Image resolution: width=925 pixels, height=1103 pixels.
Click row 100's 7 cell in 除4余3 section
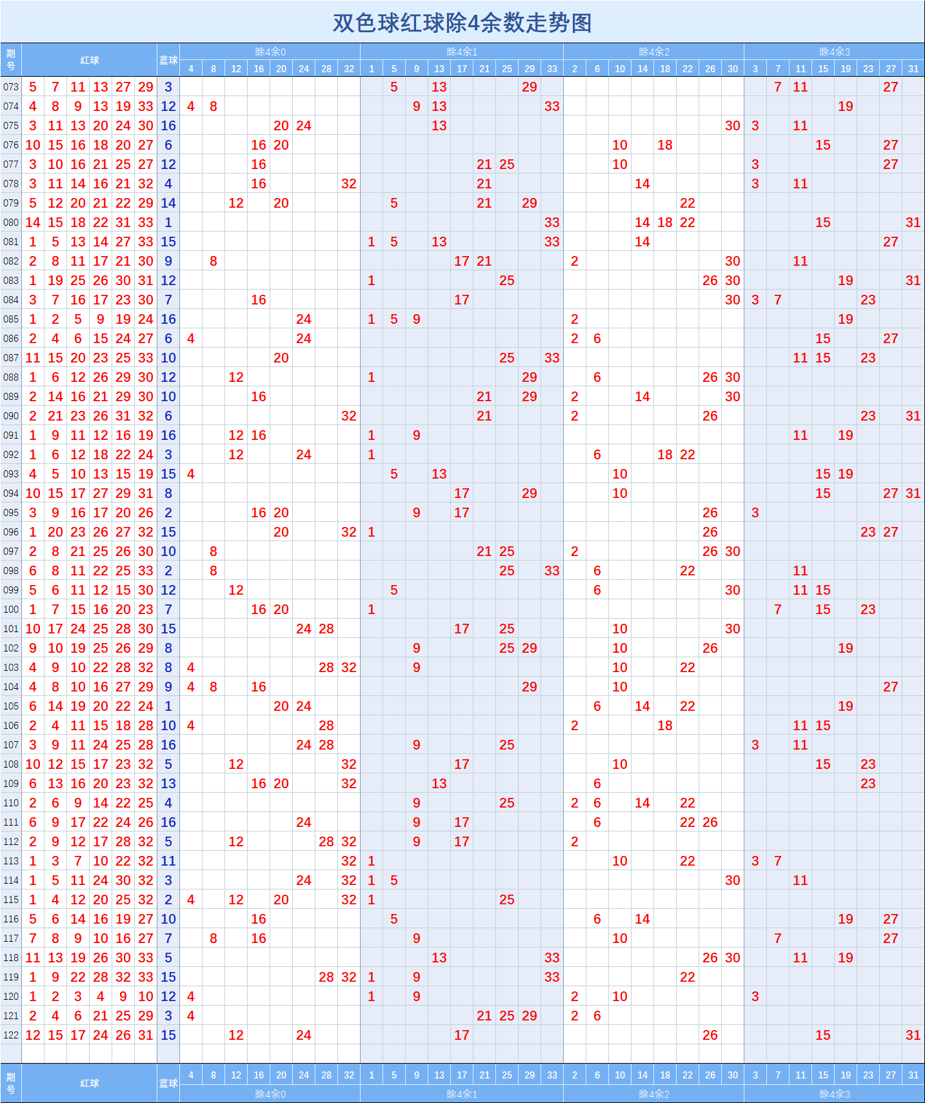(x=778, y=609)
